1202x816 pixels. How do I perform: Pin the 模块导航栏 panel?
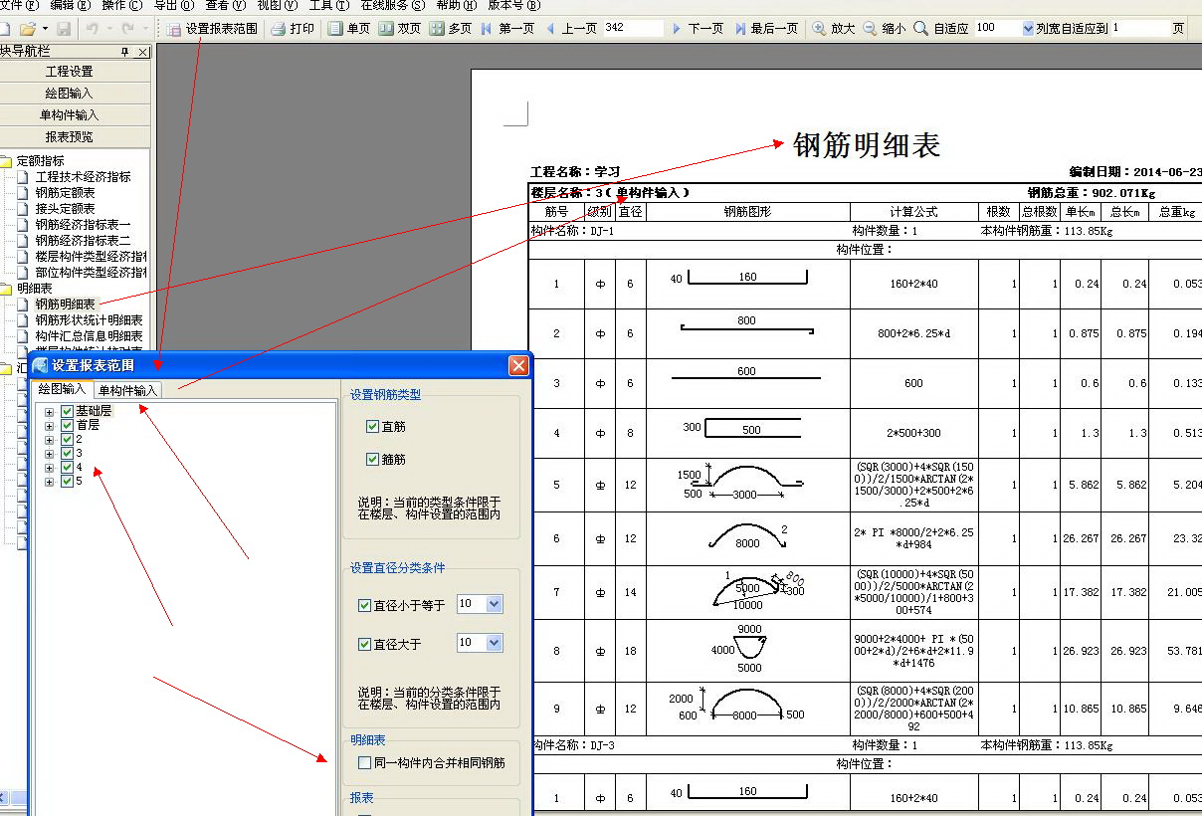coord(125,52)
